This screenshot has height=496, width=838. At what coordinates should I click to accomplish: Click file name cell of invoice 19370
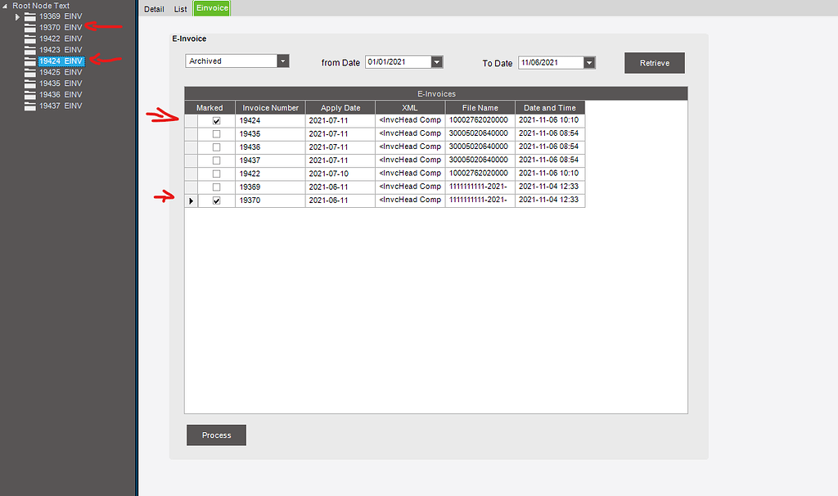tap(480, 201)
